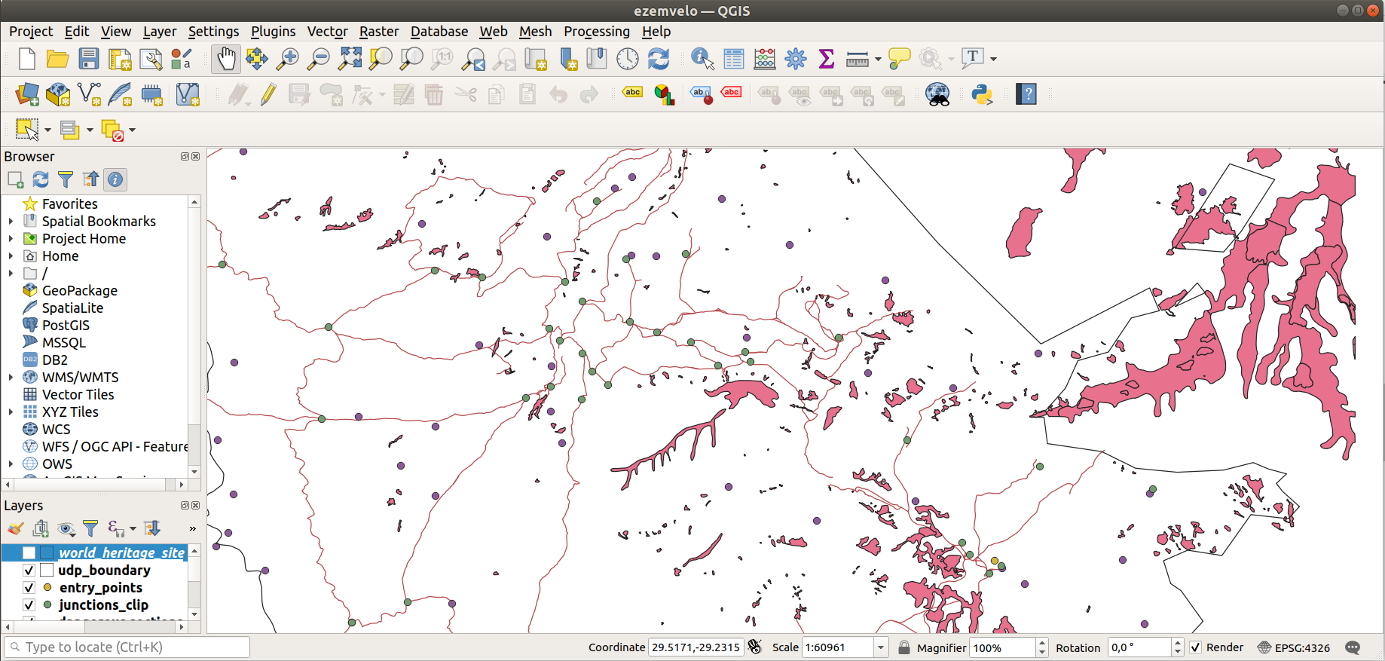Expand the Spatial Bookmarks tree item
The width and height of the screenshot is (1385, 661).
tap(11, 222)
